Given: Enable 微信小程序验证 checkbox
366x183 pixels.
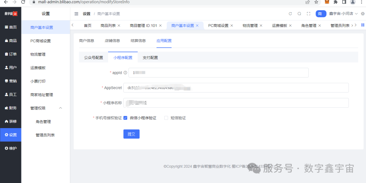Looking at the screenshot, I should (x=125, y=118).
